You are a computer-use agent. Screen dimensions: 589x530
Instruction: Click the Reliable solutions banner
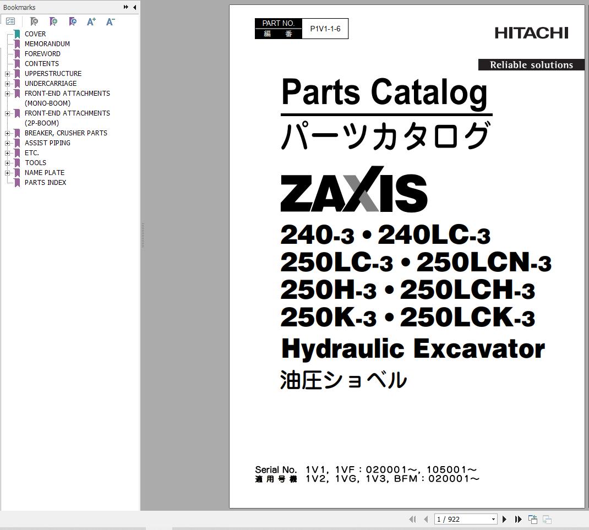[531, 64]
